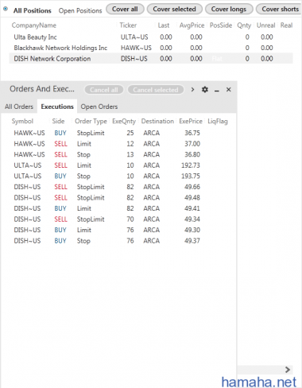Sort positions by Real column header
The image size is (302, 388).
(x=286, y=25)
